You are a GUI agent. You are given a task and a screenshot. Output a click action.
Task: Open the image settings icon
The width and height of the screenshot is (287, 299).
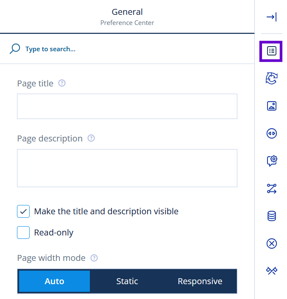[271, 106]
